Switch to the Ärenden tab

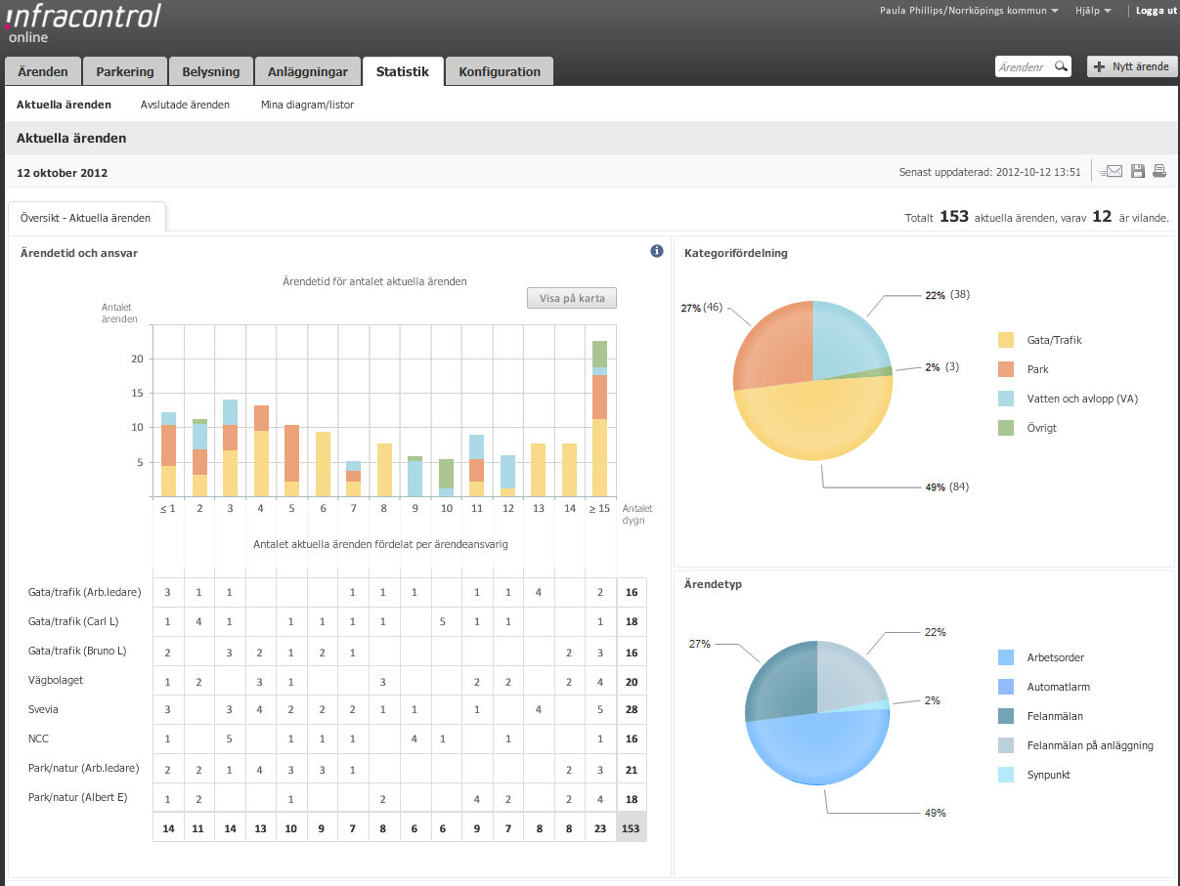click(x=43, y=71)
